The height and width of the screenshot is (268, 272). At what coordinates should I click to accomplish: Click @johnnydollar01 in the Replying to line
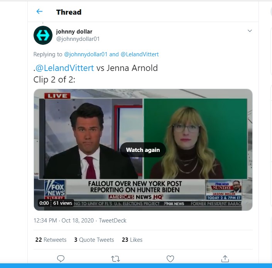pos(86,54)
